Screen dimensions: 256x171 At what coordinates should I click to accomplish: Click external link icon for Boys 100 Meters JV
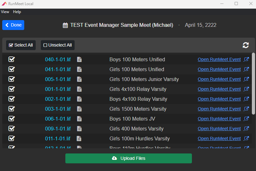tap(246, 118)
